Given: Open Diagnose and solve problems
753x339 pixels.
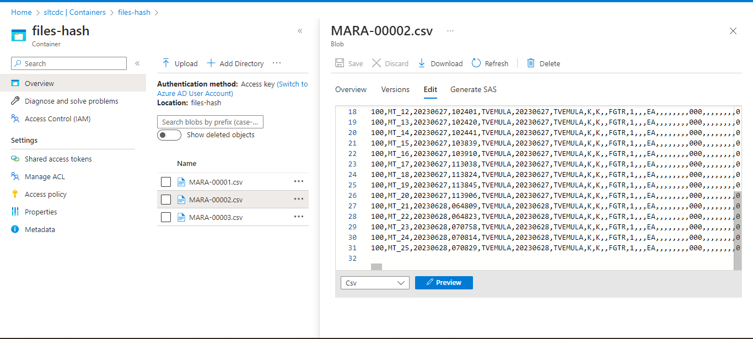Looking at the screenshot, I should point(71,101).
